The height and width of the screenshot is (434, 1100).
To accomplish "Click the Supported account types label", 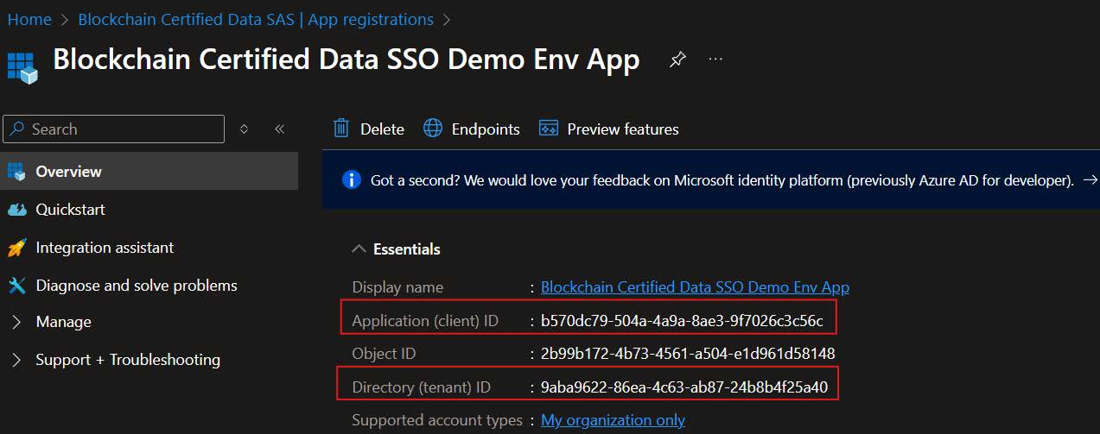I will point(437,420).
